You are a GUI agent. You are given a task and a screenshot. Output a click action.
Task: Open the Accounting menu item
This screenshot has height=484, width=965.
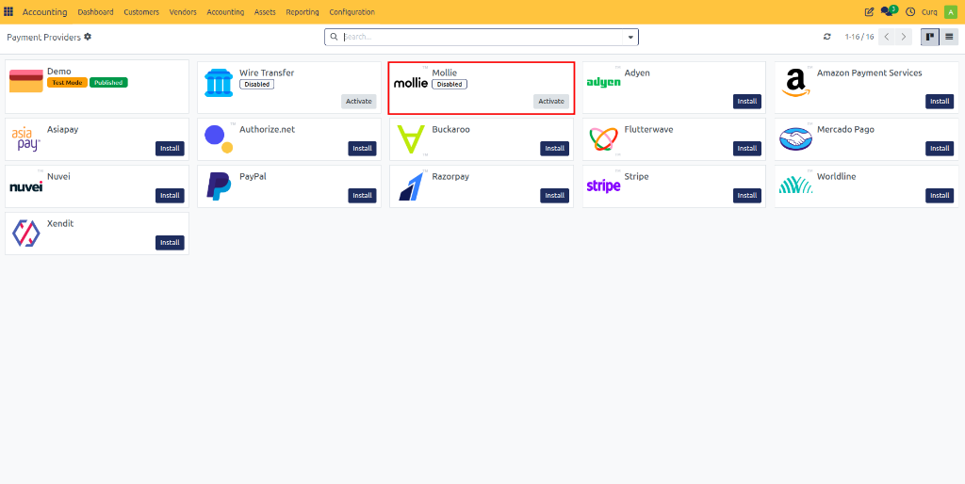point(225,11)
